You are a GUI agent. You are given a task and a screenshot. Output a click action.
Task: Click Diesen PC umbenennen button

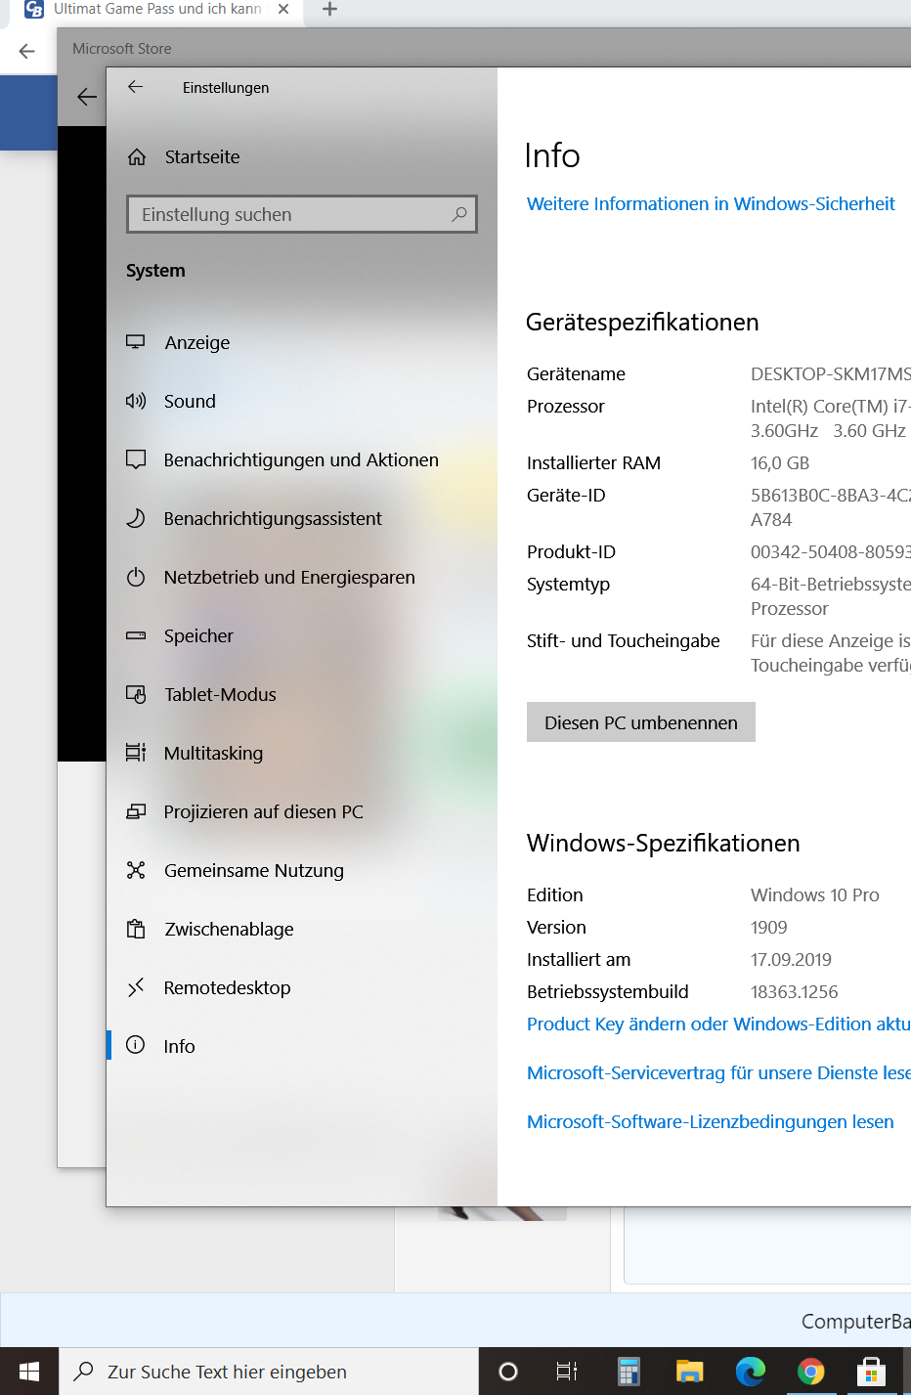641,722
